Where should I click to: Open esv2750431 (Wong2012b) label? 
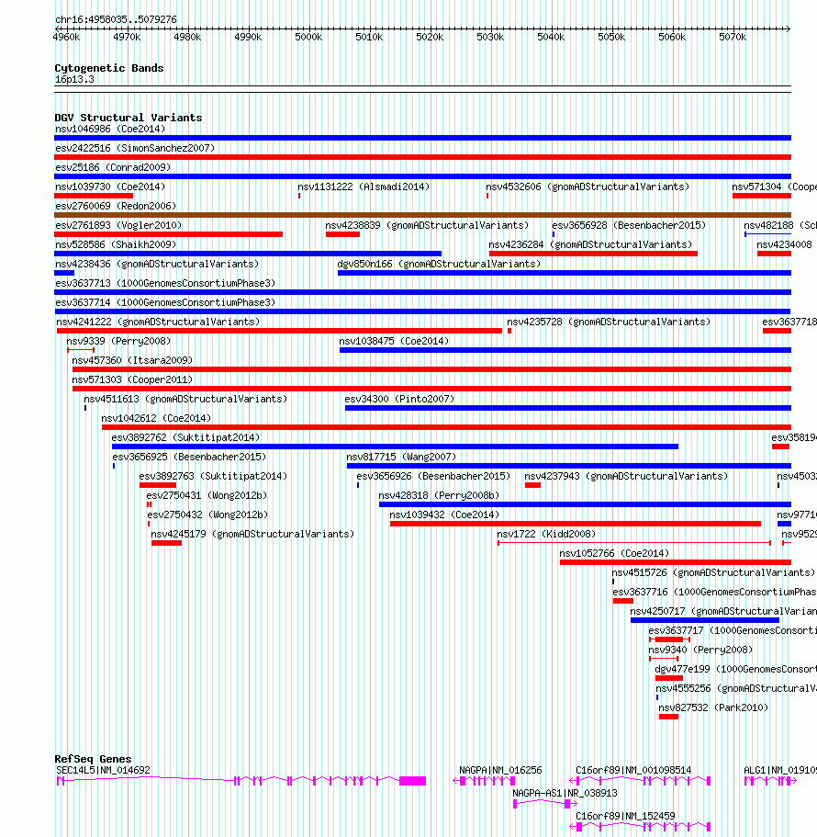(207, 495)
